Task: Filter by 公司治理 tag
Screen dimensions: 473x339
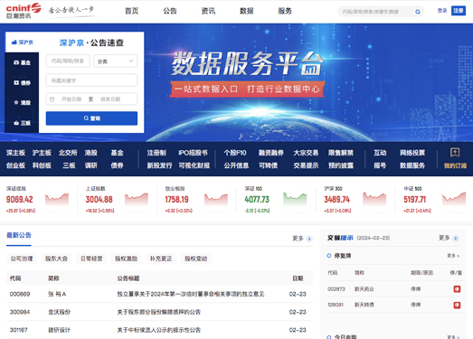Action: pyautogui.click(x=22, y=259)
